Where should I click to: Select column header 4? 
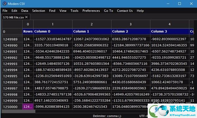(x=170, y=24)
